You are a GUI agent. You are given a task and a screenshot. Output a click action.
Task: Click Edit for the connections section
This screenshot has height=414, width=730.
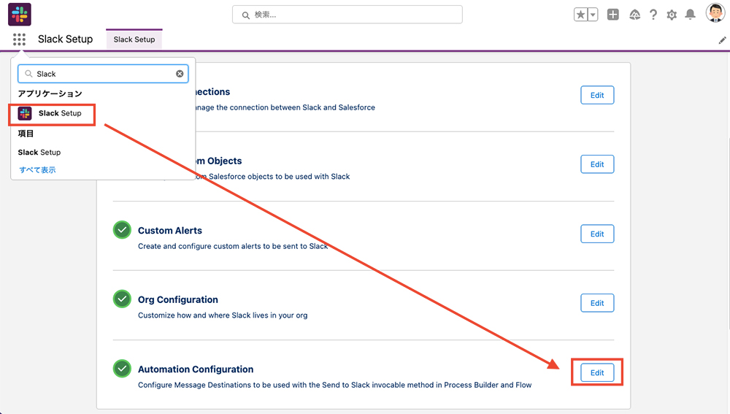pyautogui.click(x=597, y=95)
